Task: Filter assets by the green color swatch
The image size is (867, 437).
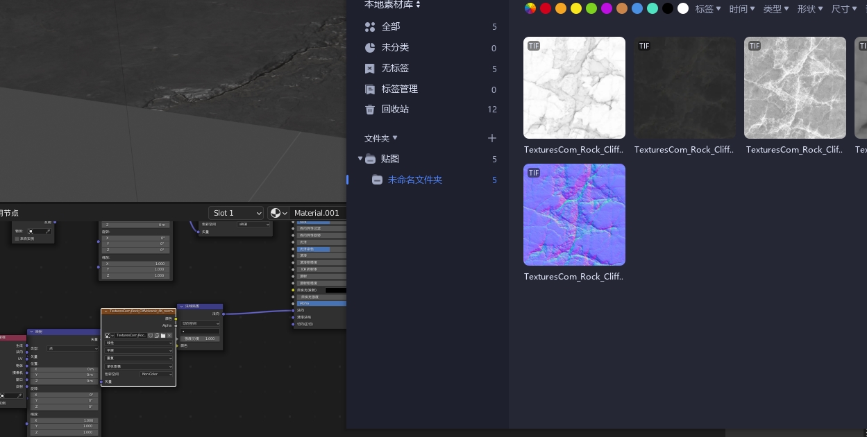Action: coord(591,8)
